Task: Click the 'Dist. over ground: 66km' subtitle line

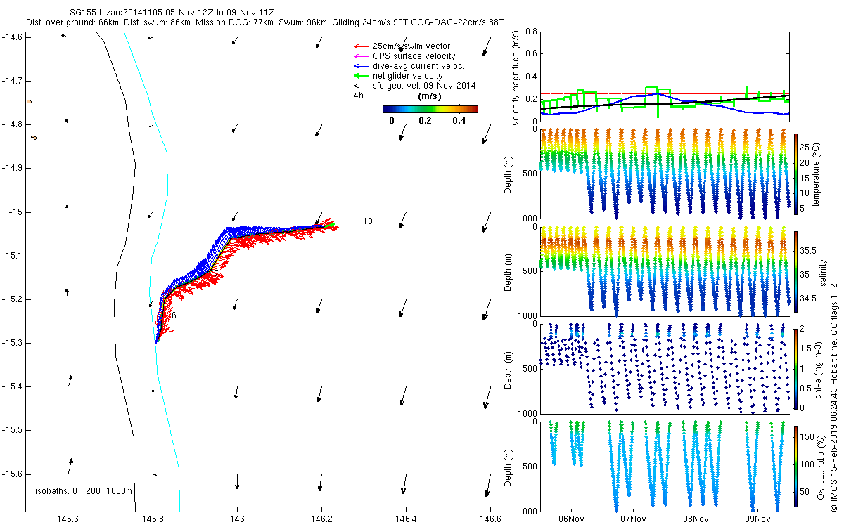Action: click(x=265, y=23)
